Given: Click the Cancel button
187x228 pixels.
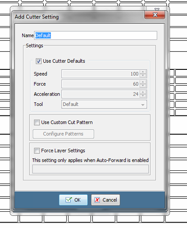Looking at the screenshot, I should point(105,200).
